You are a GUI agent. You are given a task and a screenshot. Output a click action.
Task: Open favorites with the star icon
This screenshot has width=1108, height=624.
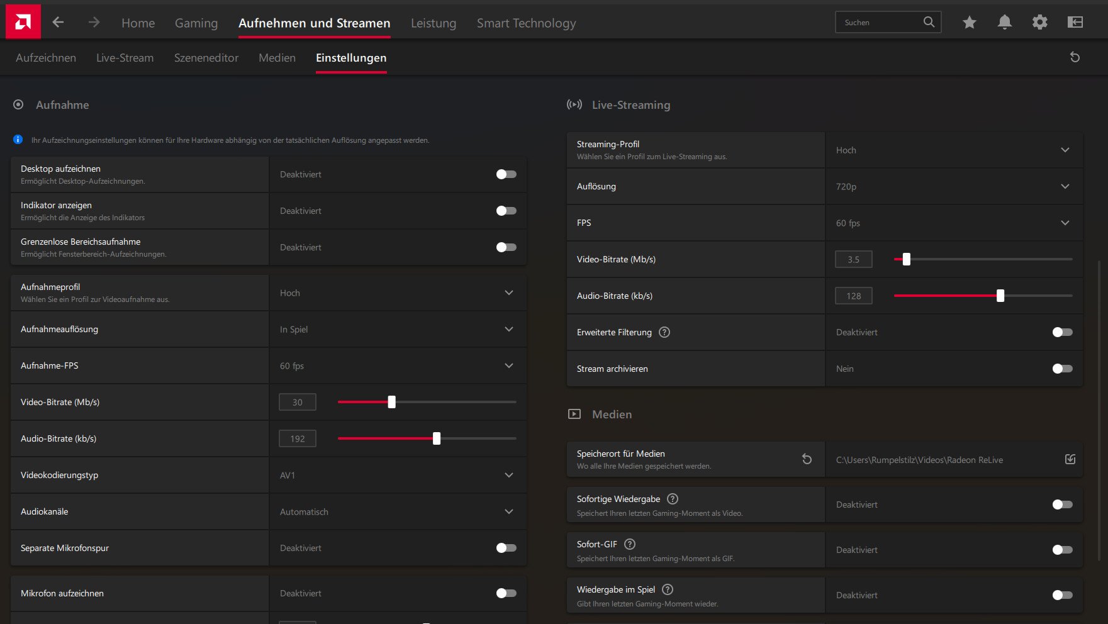969,23
